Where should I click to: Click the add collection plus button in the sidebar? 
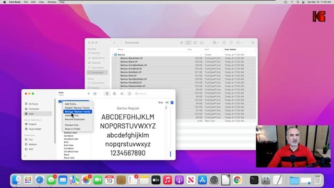click(x=25, y=156)
